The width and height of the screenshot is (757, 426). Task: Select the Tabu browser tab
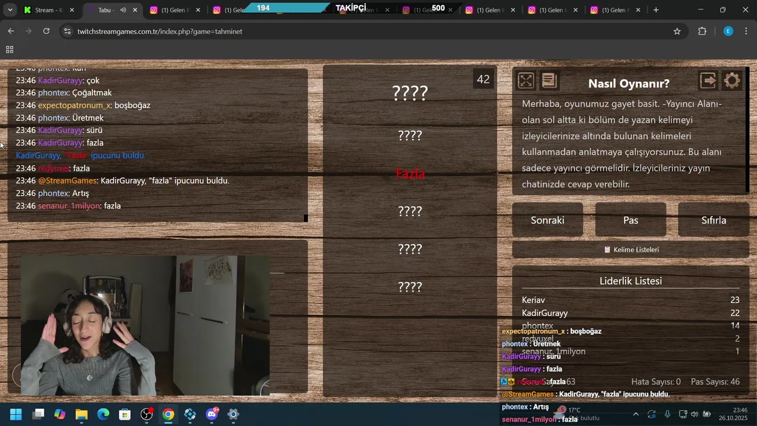pyautogui.click(x=111, y=10)
